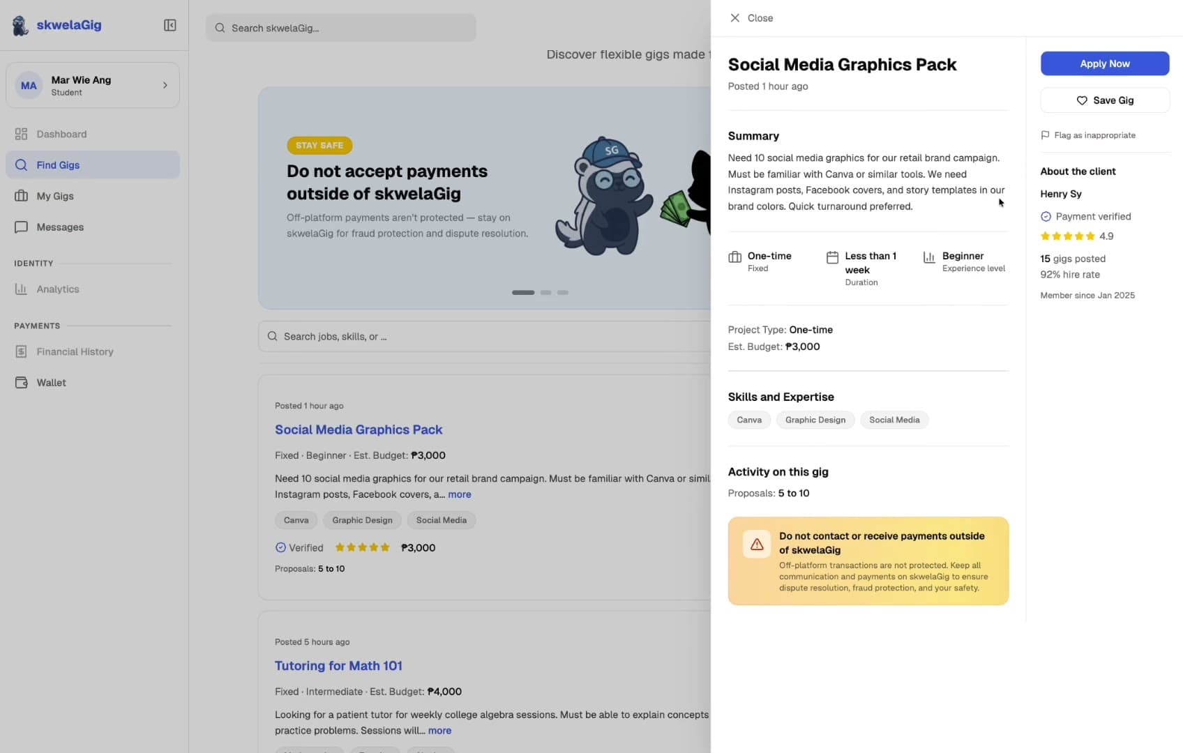The width and height of the screenshot is (1183, 753).
Task: Click the heart icon on Save Gig
Action: coord(1082,100)
